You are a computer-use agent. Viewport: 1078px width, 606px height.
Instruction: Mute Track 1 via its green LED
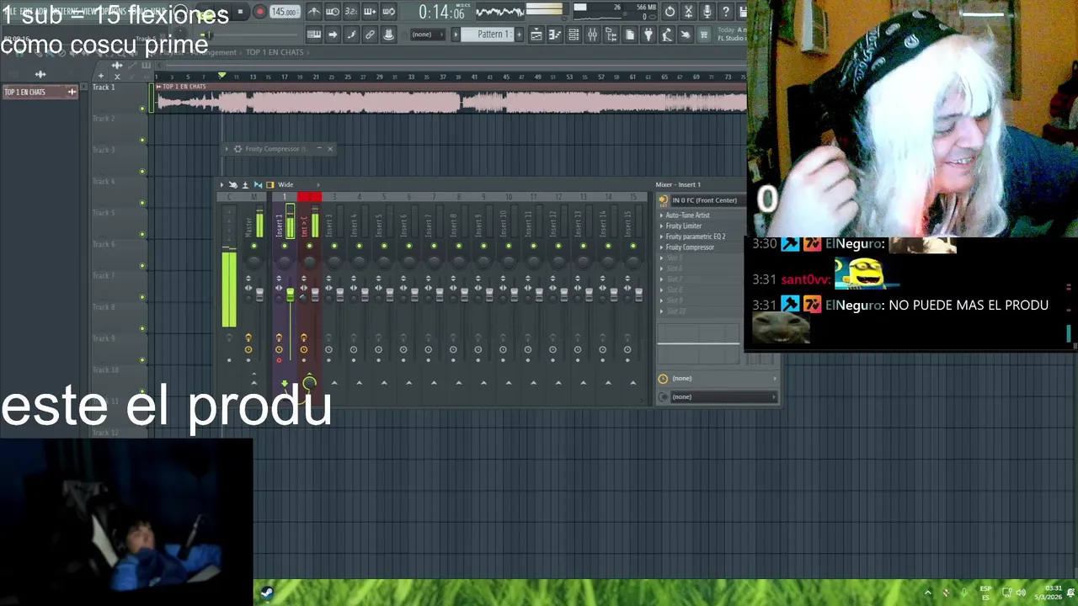142,109
